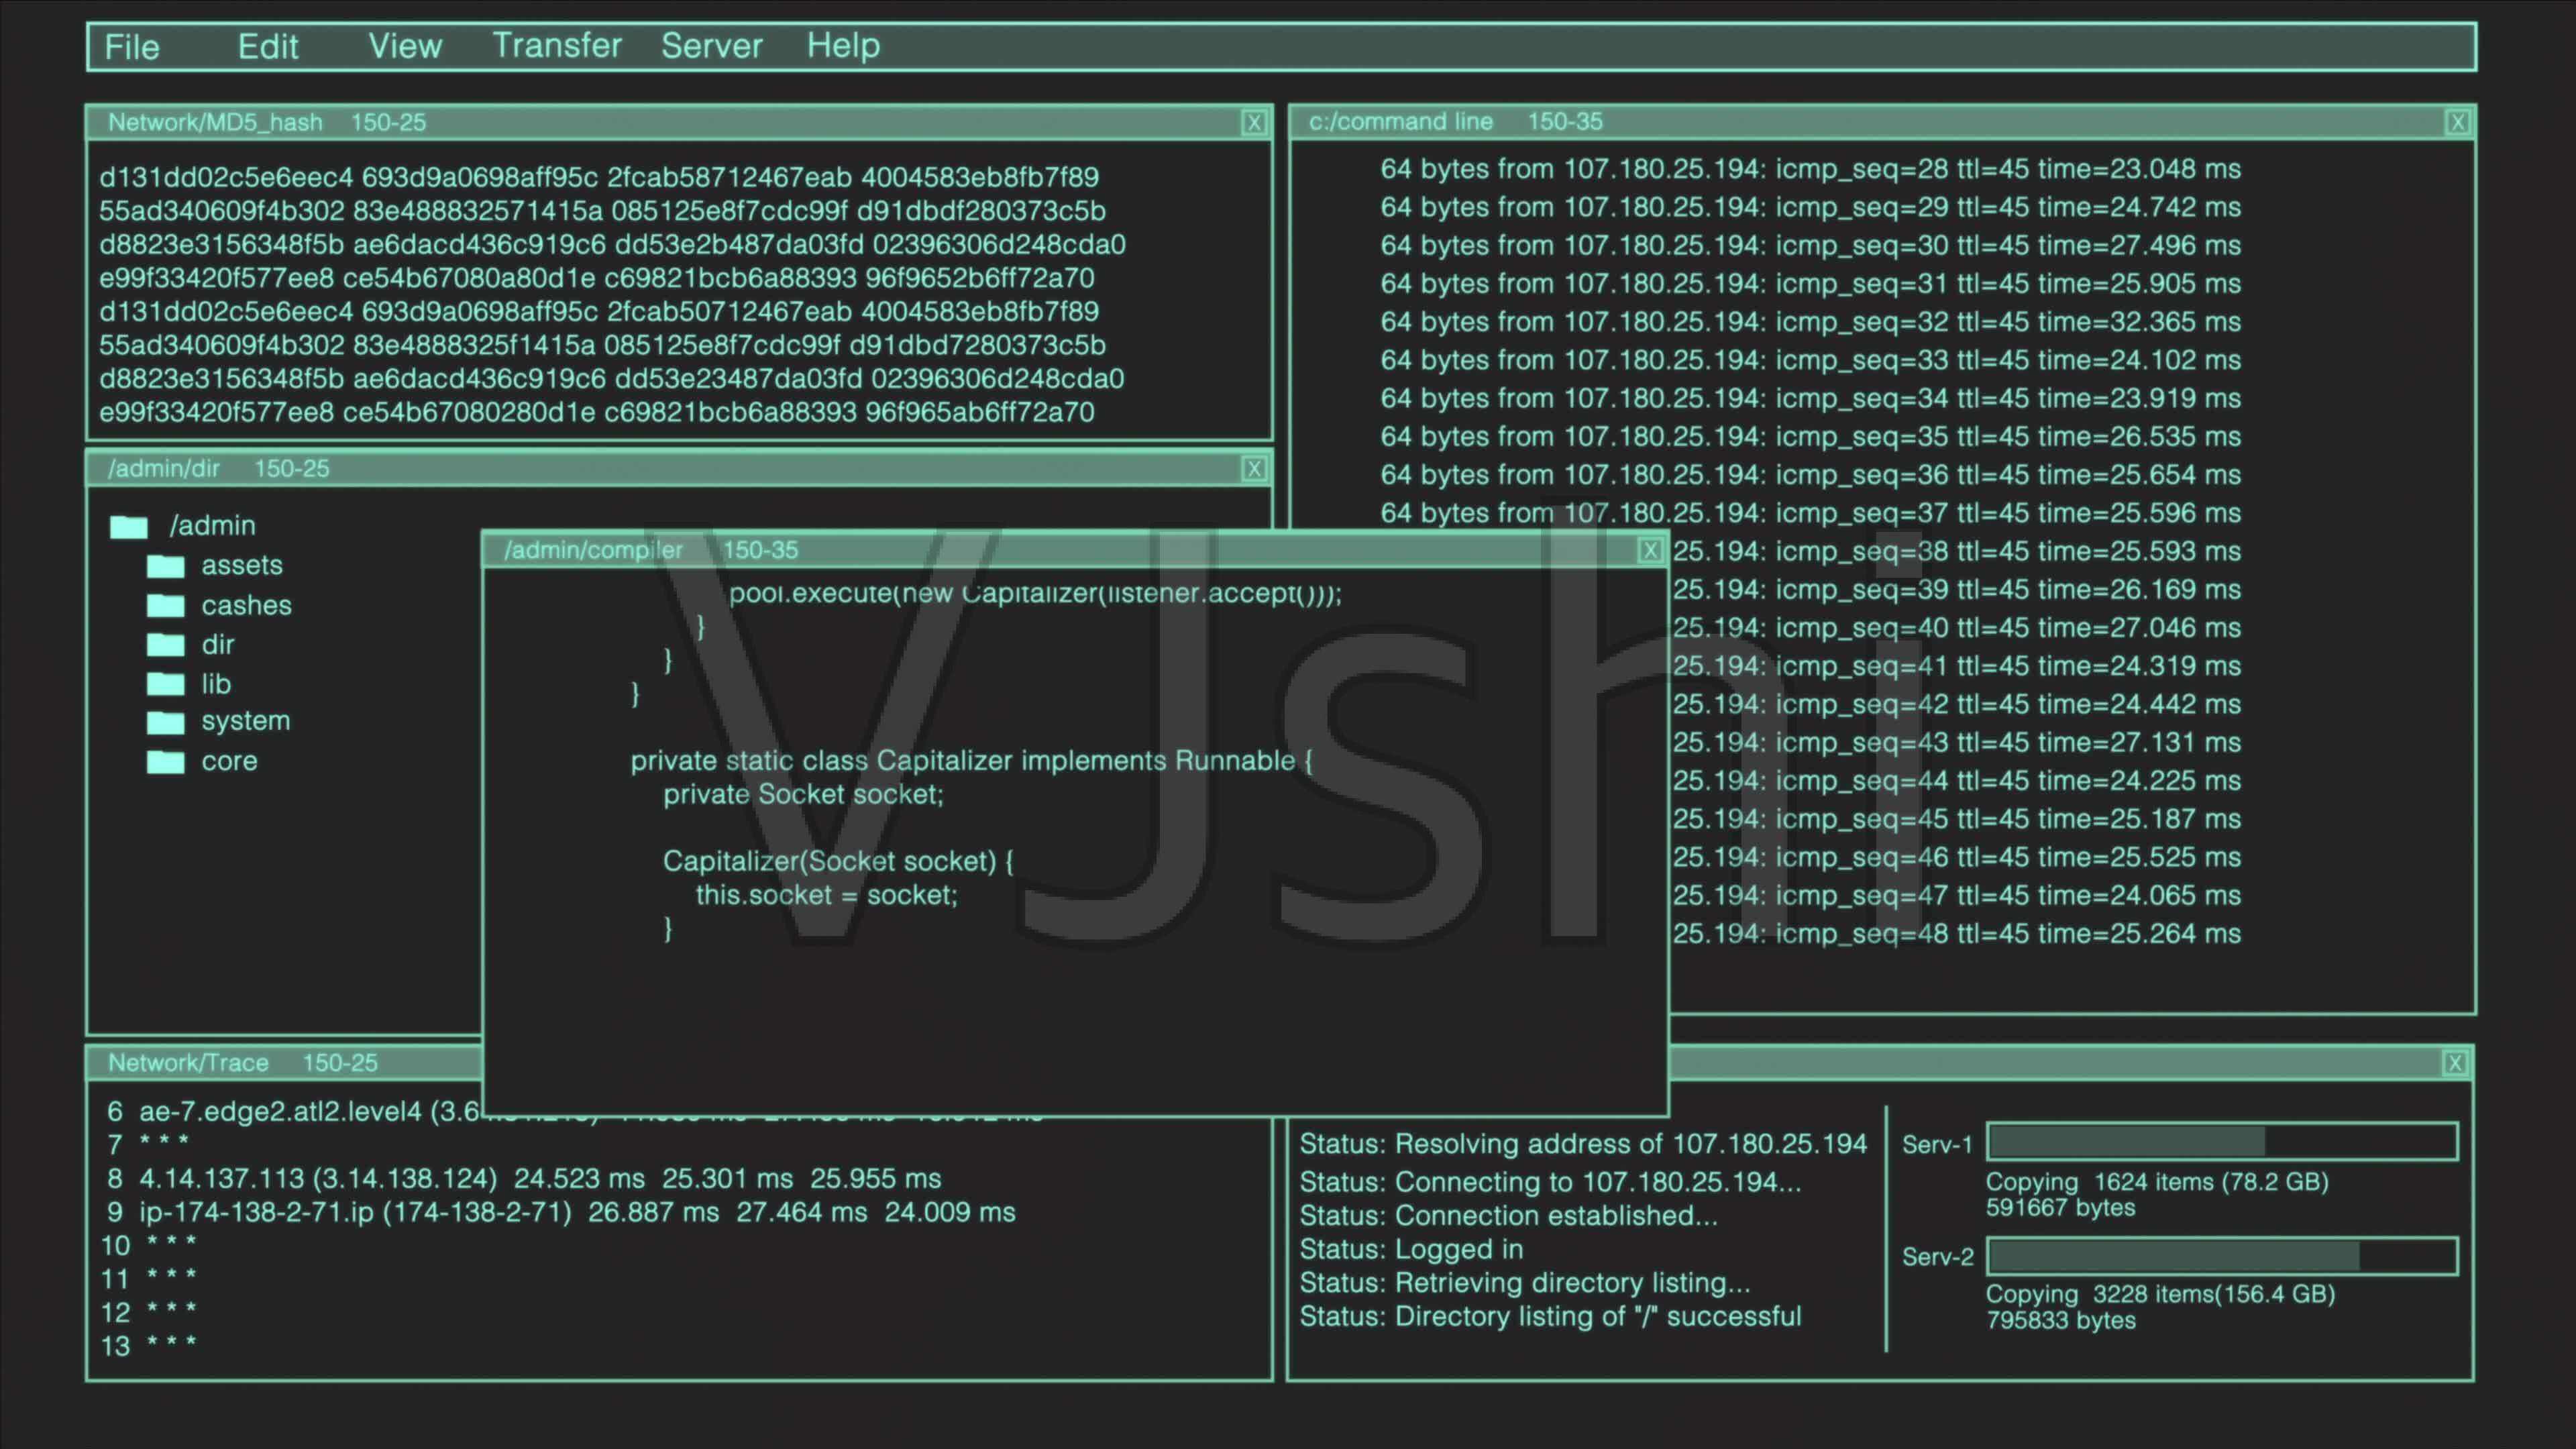Close the c:/command line panel
The height and width of the screenshot is (1449, 2576).
[x=2458, y=123]
